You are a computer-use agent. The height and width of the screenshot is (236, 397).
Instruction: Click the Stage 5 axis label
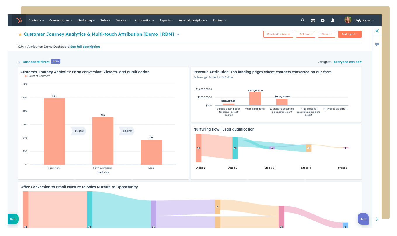pyautogui.click(x=343, y=168)
